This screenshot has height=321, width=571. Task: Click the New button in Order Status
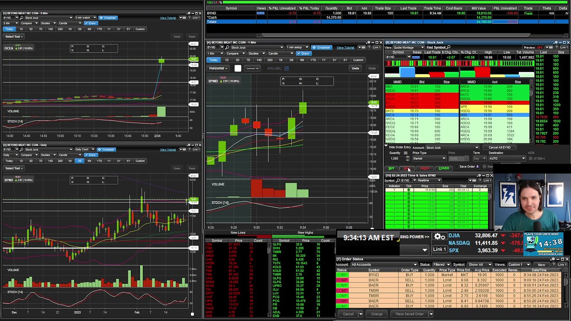tap(541, 264)
